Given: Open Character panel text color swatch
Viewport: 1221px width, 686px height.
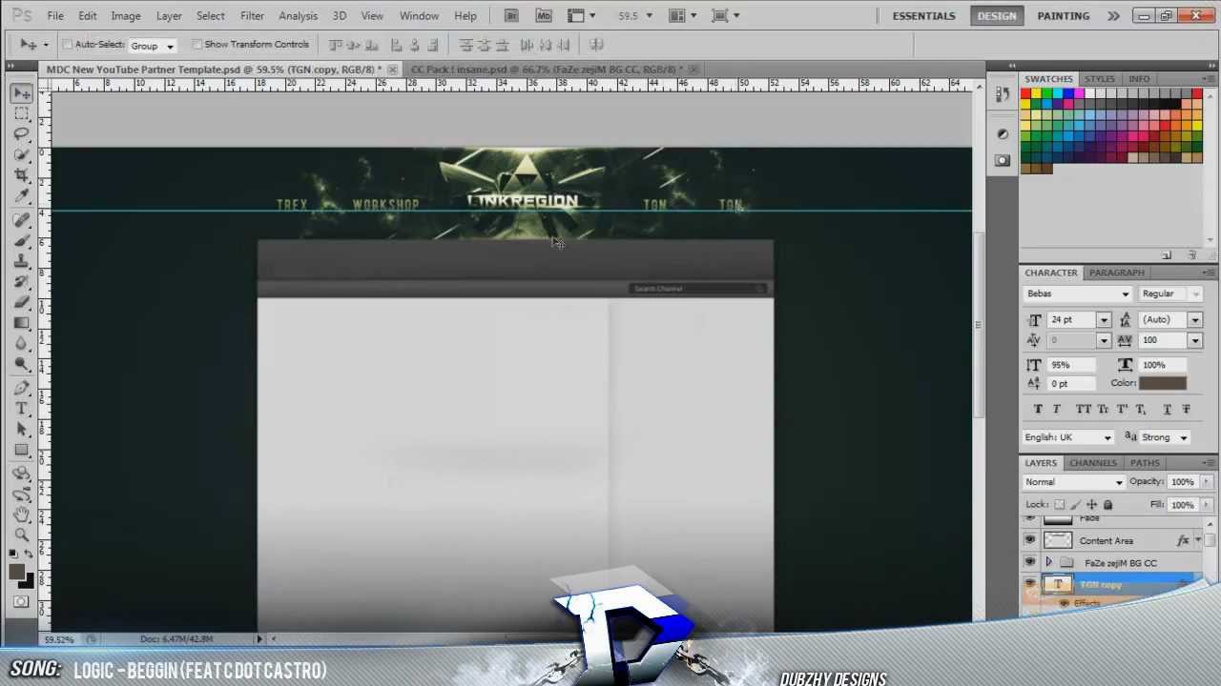Looking at the screenshot, I should point(1163,383).
